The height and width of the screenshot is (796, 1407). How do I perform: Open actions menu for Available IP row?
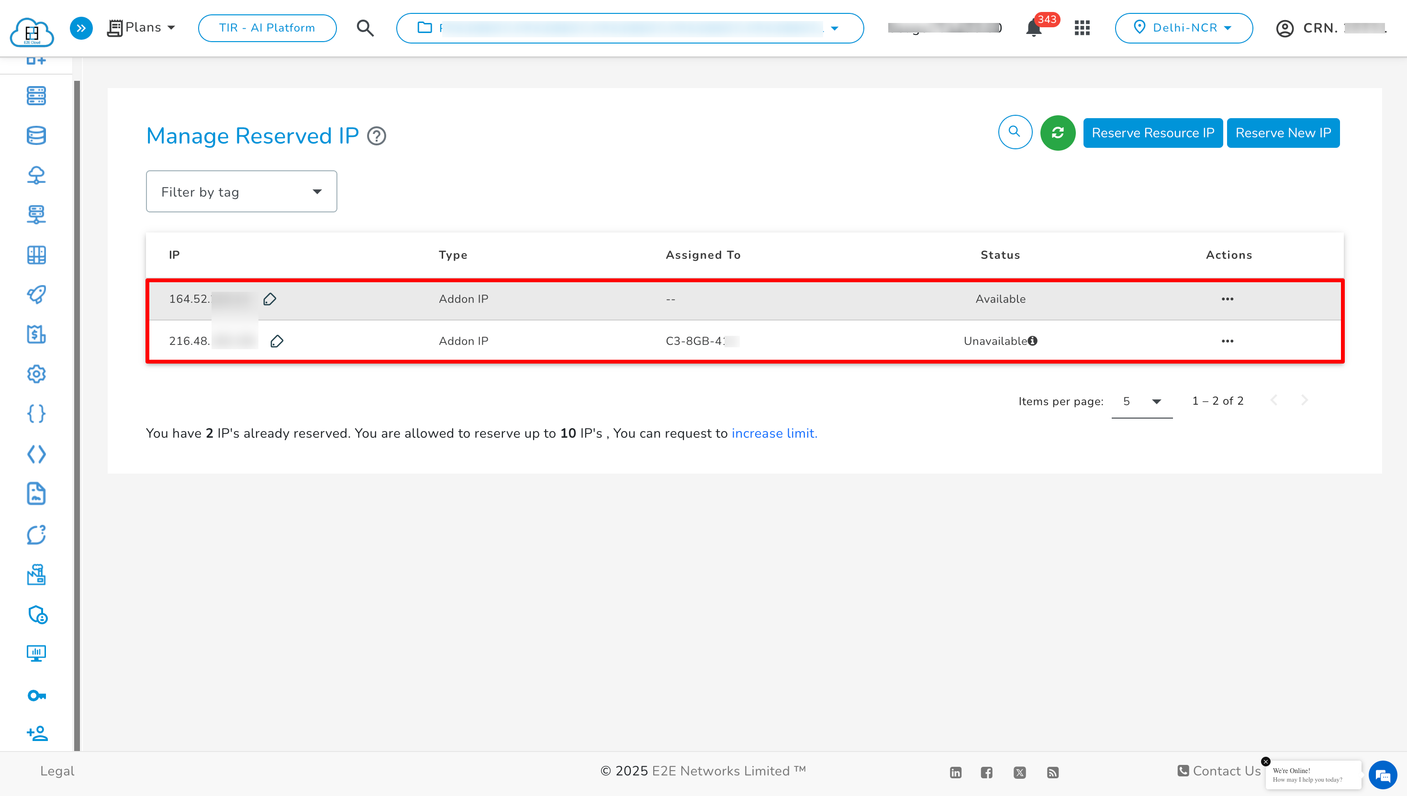click(x=1227, y=299)
